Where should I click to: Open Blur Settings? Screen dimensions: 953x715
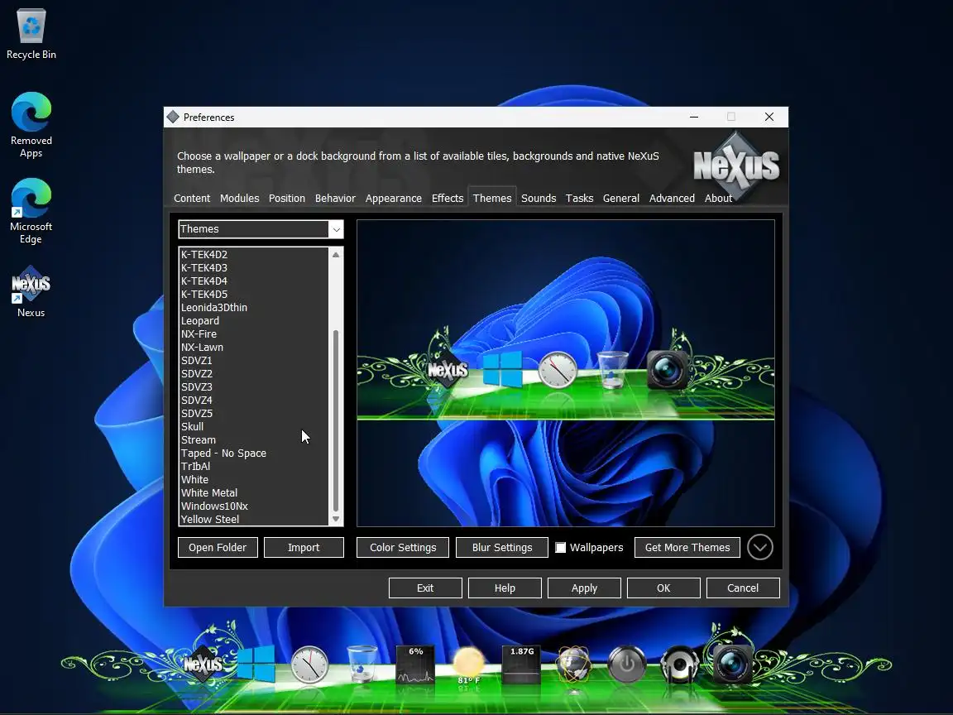coord(502,547)
